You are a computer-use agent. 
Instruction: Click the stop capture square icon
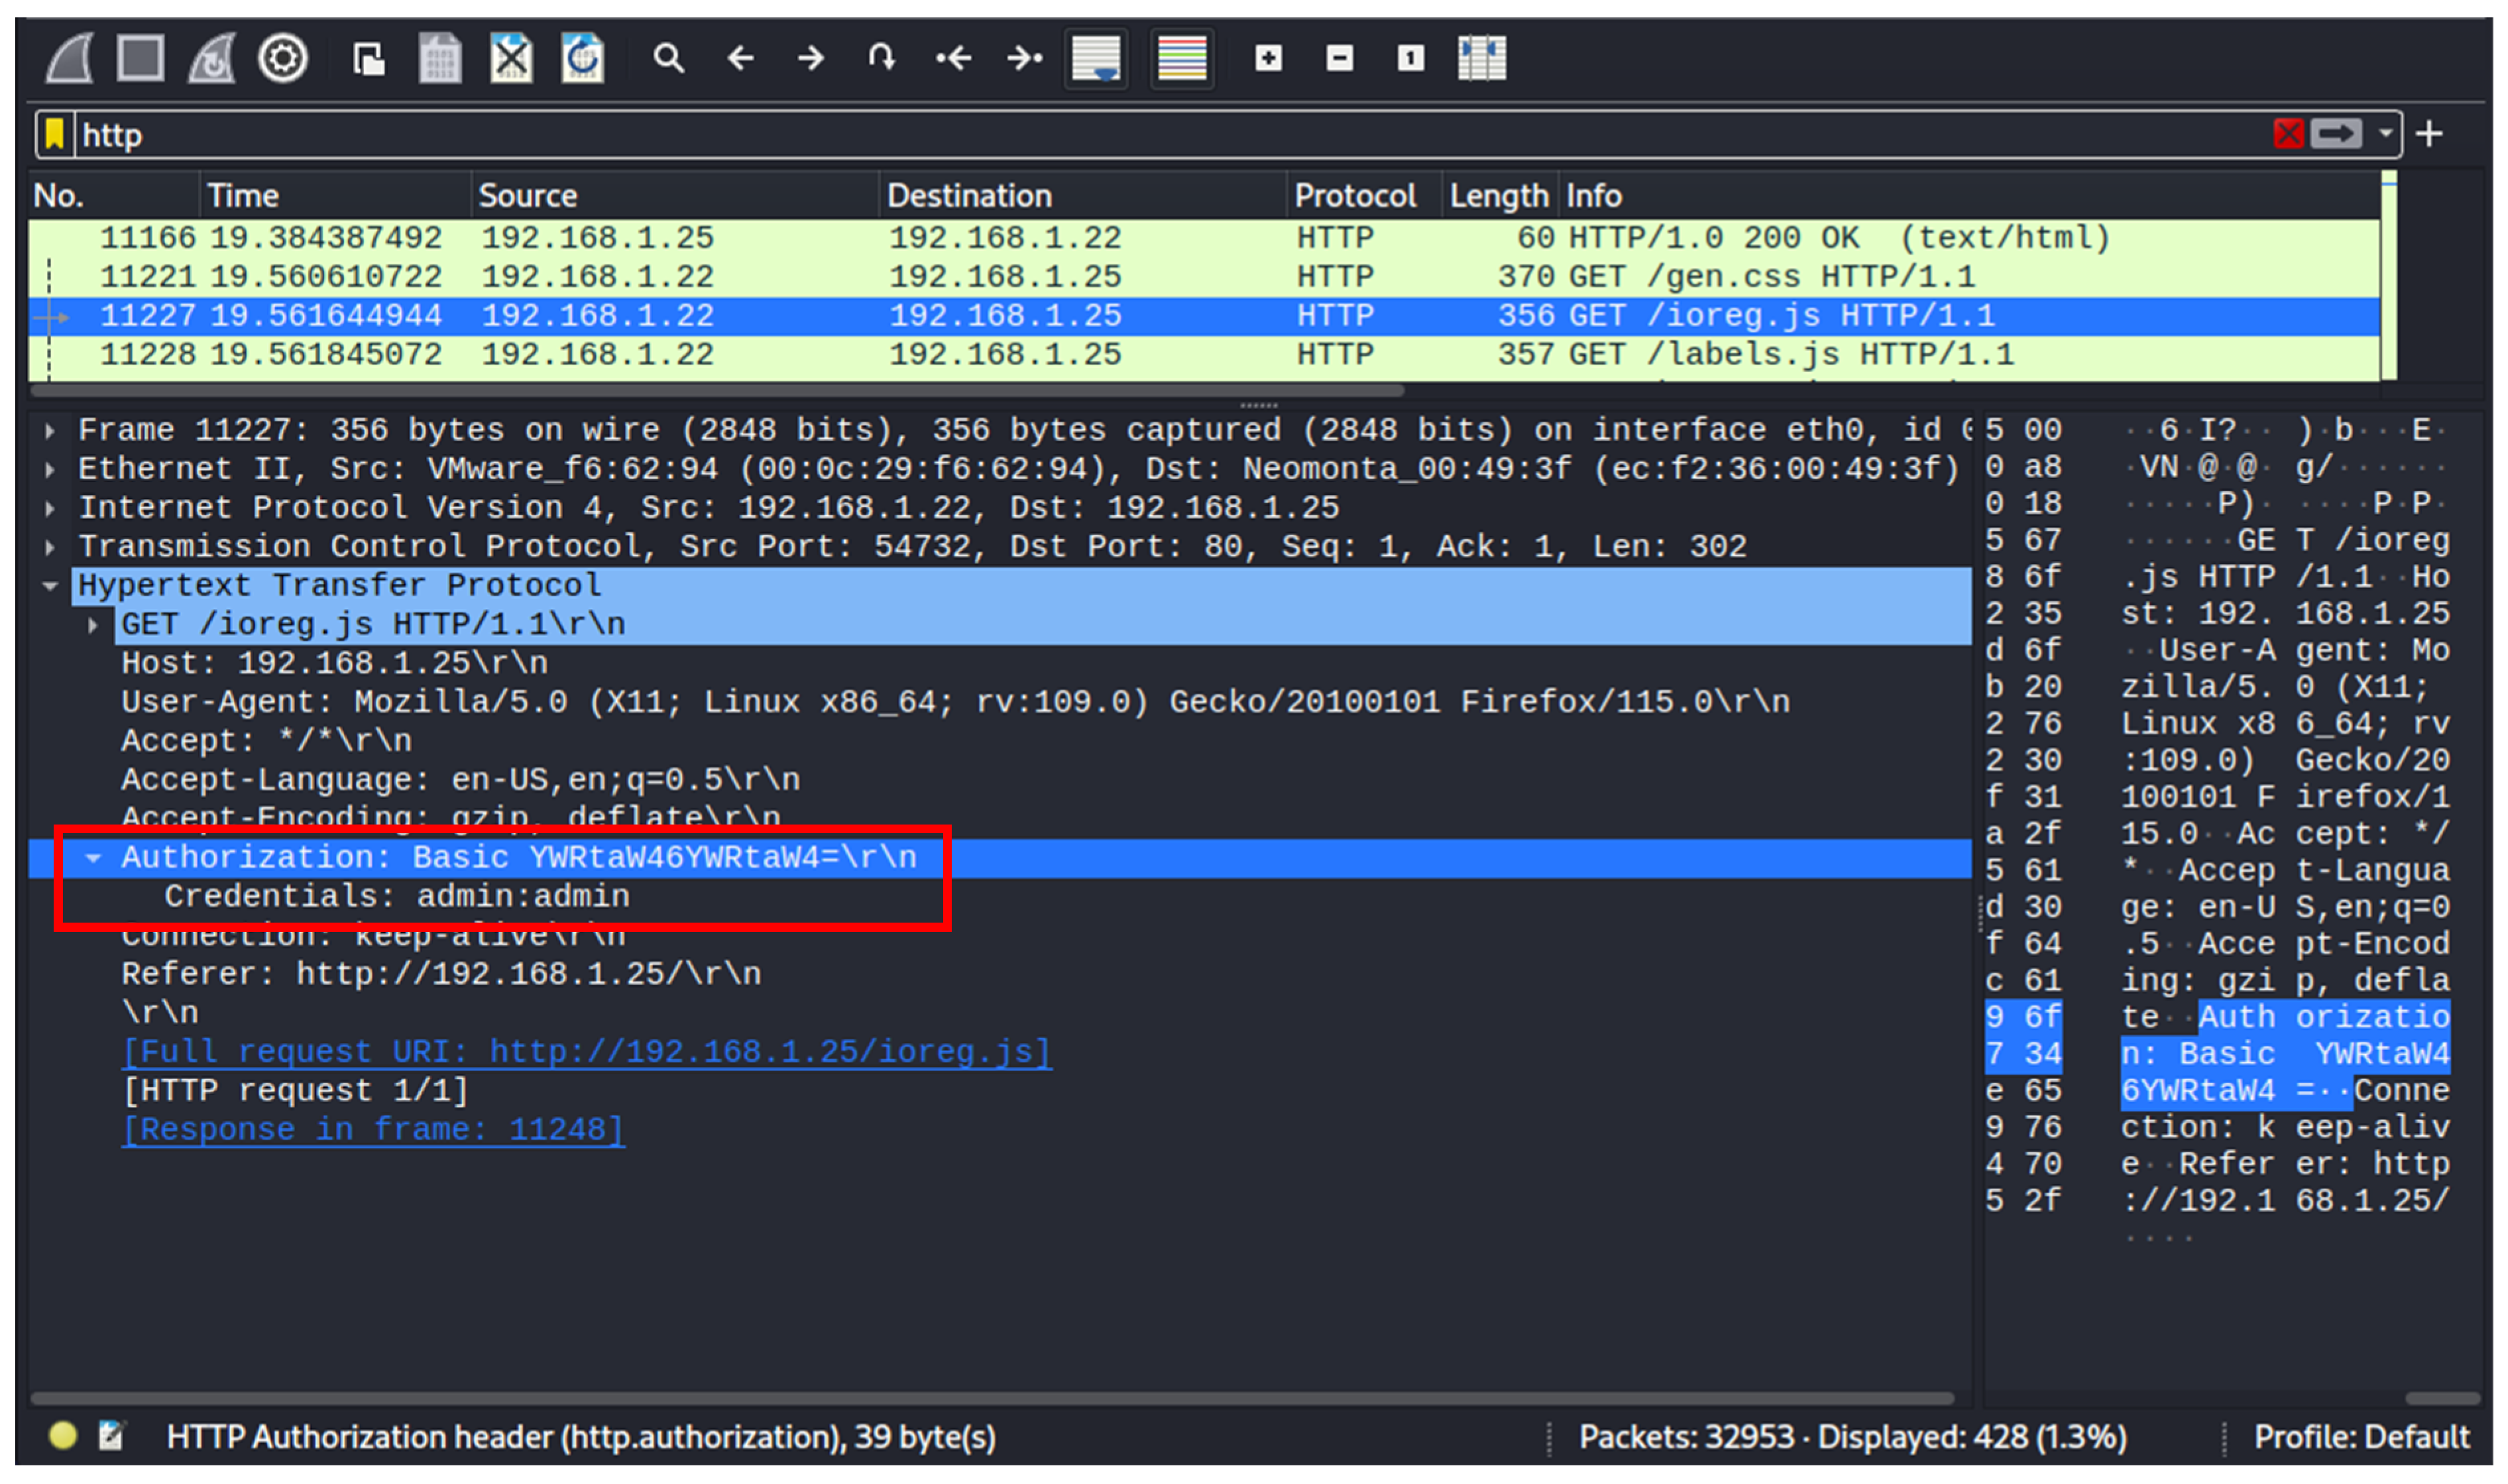click(140, 58)
